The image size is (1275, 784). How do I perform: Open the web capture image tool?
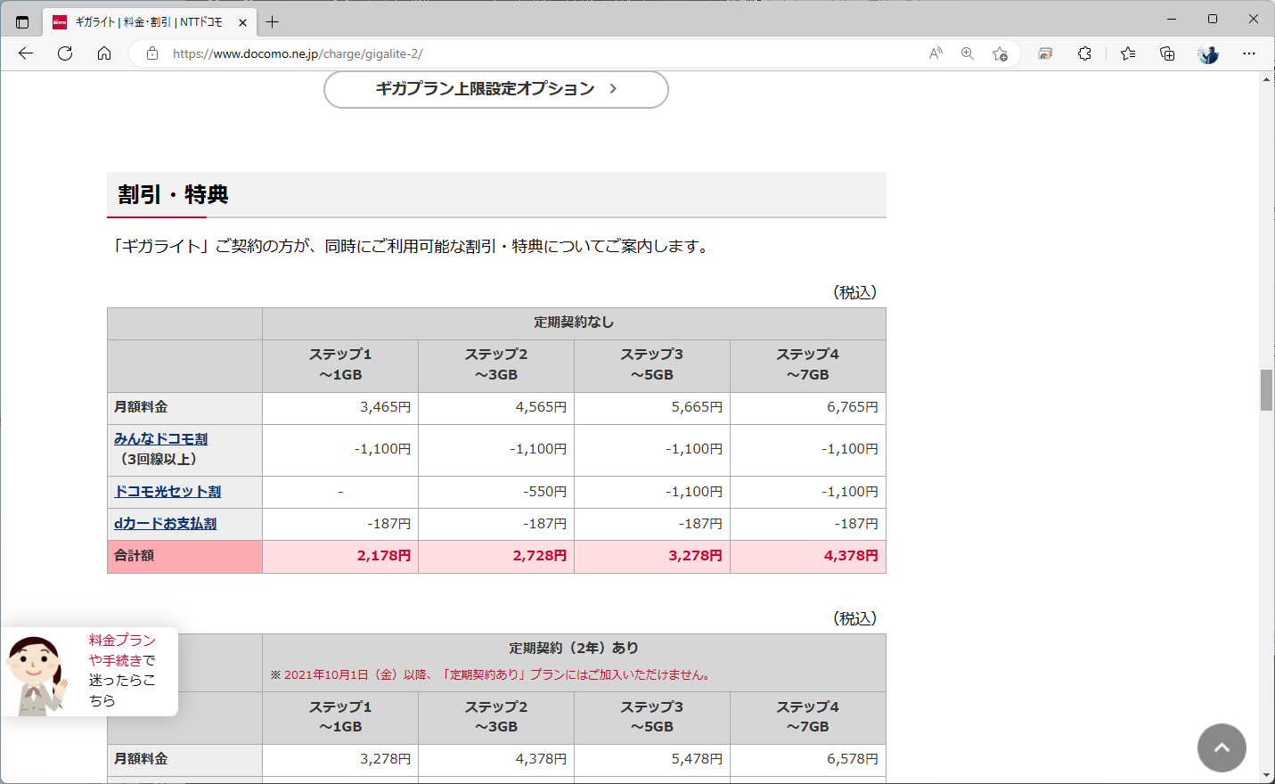click(1043, 53)
